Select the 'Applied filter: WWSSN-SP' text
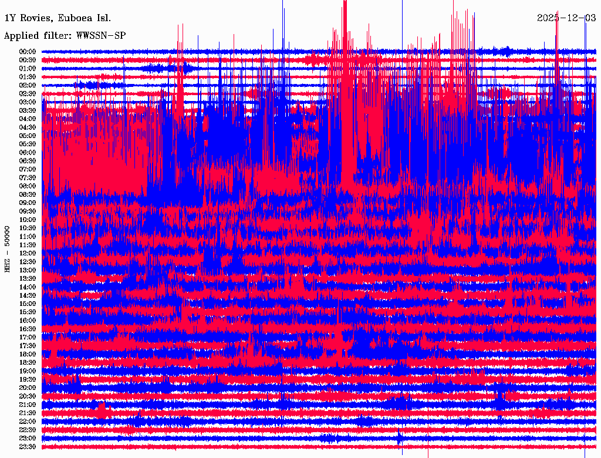601x458 pixels. click(65, 35)
